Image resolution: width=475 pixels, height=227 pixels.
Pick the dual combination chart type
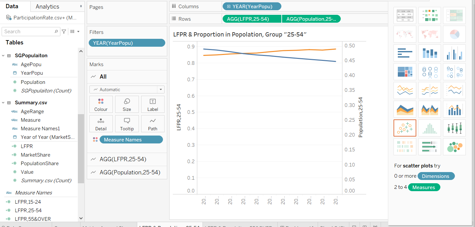click(x=454, y=109)
